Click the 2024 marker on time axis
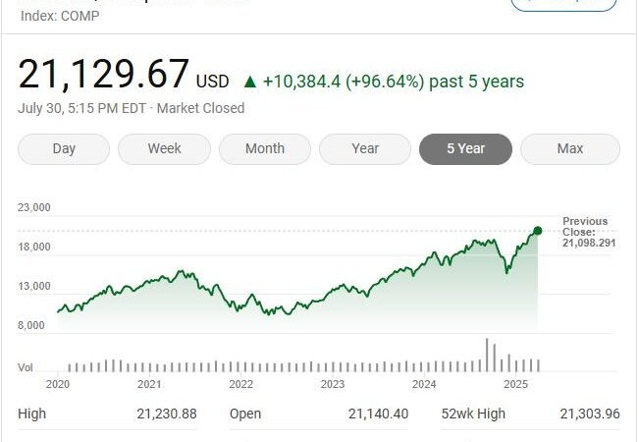The image size is (639, 442). (x=424, y=384)
